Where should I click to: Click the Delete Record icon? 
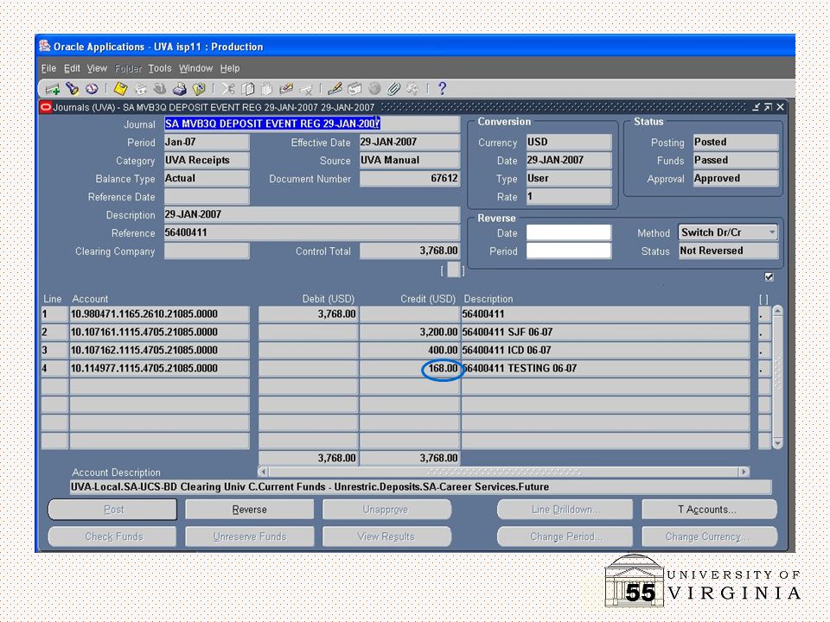pyautogui.click(x=306, y=89)
